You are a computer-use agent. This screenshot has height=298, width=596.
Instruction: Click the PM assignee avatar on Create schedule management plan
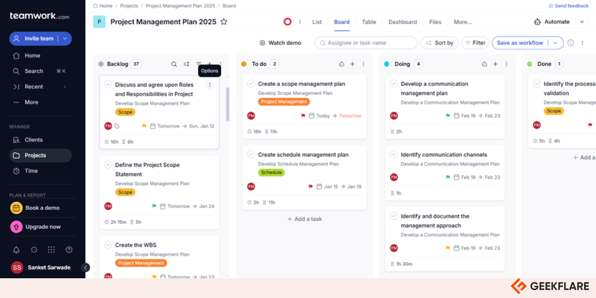251,187
